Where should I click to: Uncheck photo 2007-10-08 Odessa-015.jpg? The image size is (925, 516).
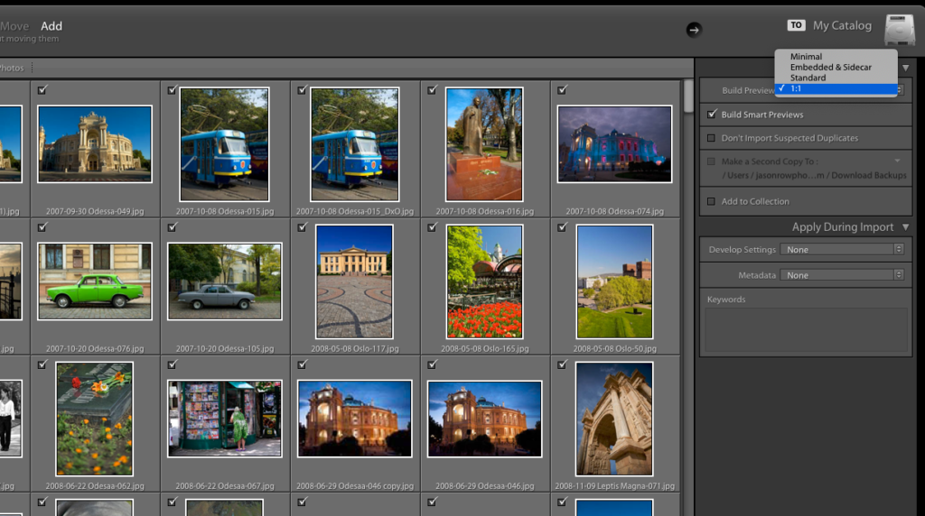click(x=173, y=90)
